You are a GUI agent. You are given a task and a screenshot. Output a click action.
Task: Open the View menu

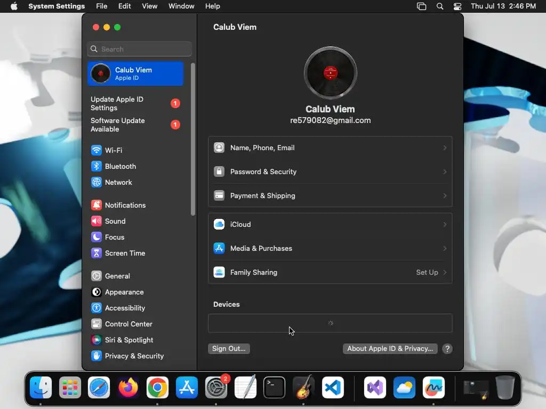(149, 6)
